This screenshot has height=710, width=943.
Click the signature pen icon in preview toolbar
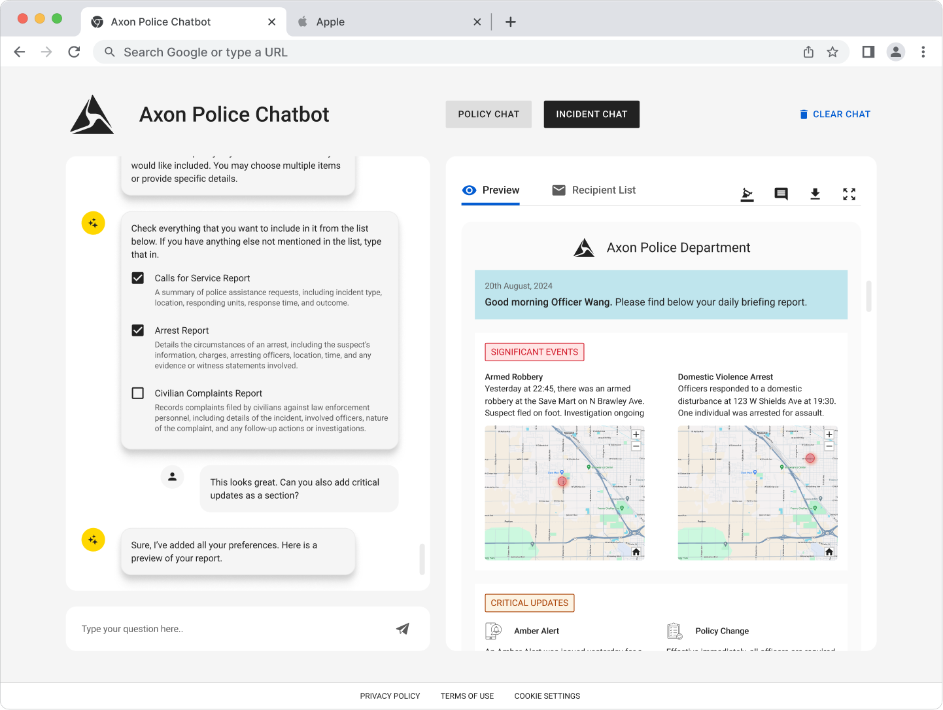coord(747,194)
